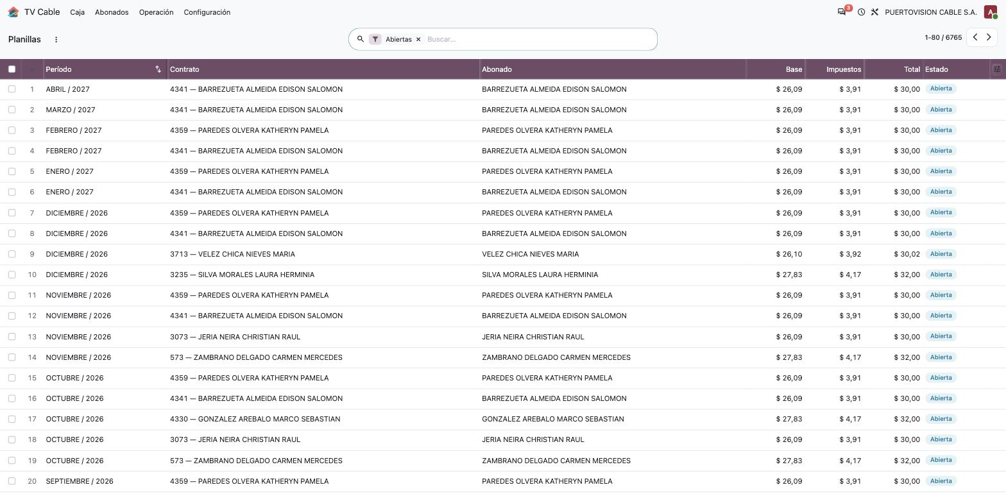
Task: Open the Caja menu
Action: pyautogui.click(x=77, y=12)
